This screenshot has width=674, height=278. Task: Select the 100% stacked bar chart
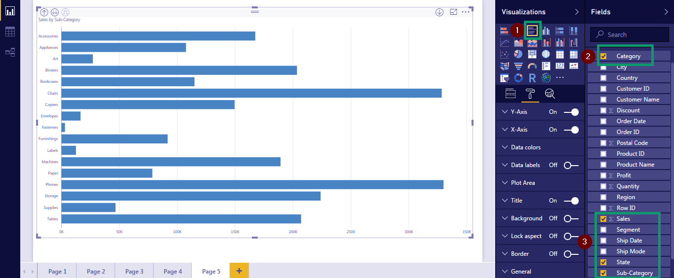point(559,31)
